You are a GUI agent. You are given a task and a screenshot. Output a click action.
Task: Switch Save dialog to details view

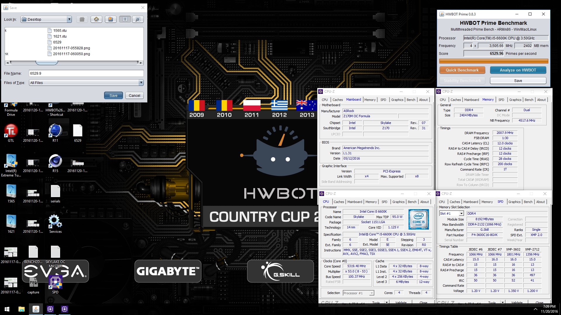point(138,19)
